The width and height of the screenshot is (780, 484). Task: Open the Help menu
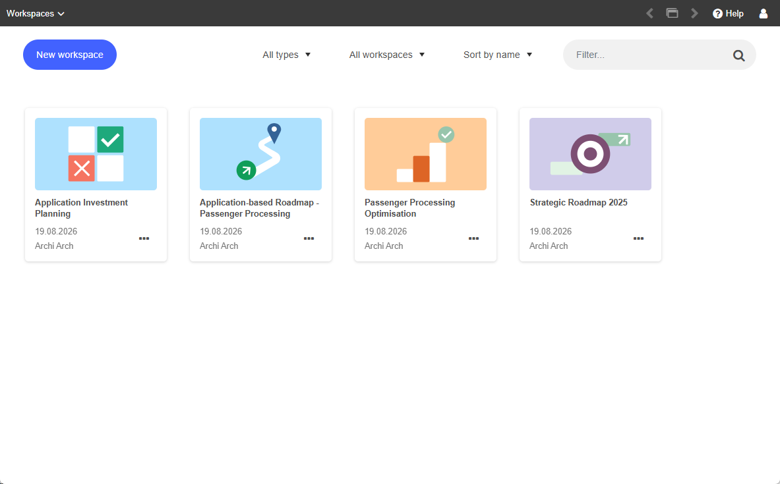(x=728, y=13)
